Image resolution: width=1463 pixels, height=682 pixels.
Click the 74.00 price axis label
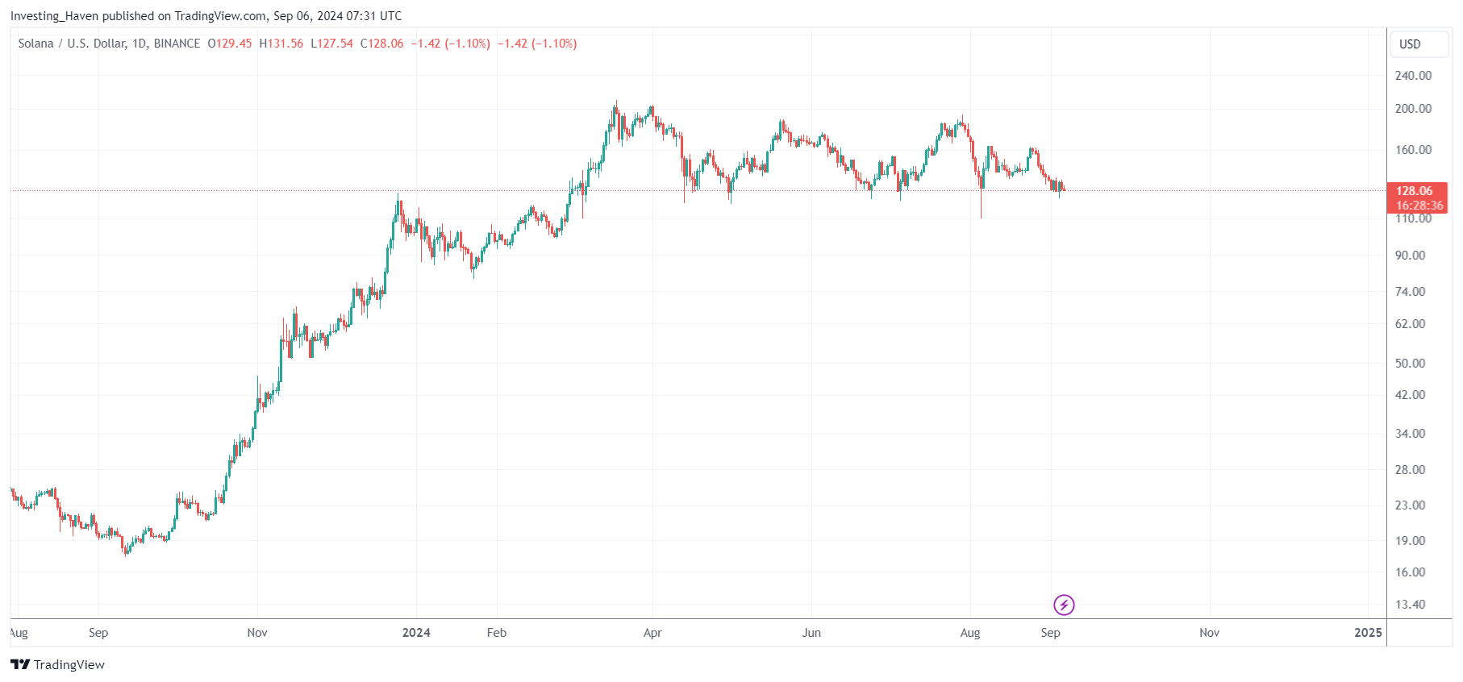pyautogui.click(x=1410, y=291)
